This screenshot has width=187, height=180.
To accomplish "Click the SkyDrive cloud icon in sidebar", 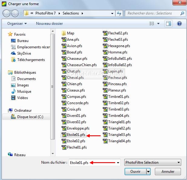I will click(13, 53).
